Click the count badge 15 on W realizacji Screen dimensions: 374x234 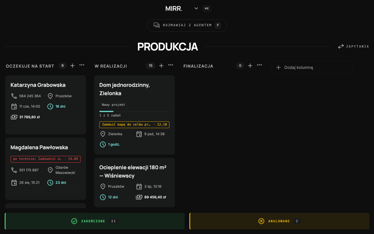[151, 66]
